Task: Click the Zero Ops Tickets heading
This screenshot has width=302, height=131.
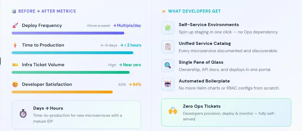Action: [x=202, y=106]
